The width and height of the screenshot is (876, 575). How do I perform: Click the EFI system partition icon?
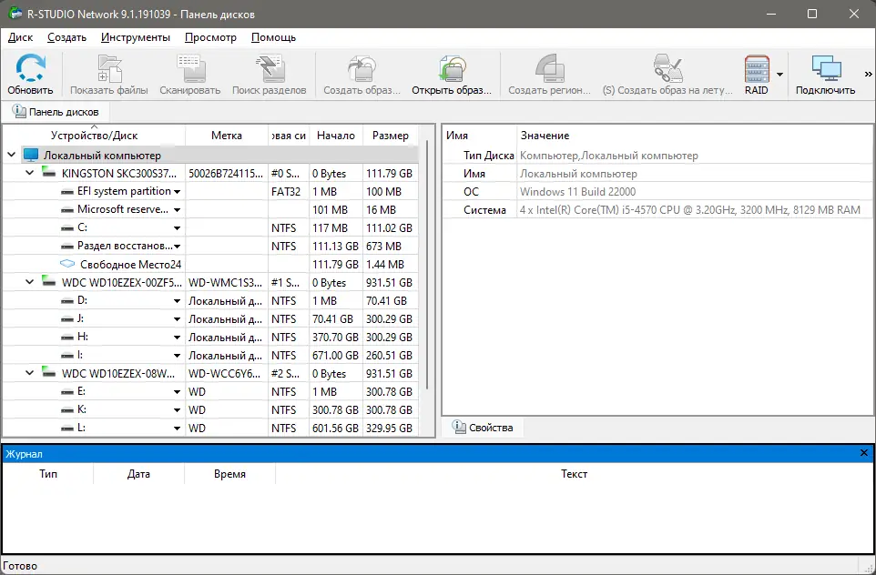coord(67,191)
